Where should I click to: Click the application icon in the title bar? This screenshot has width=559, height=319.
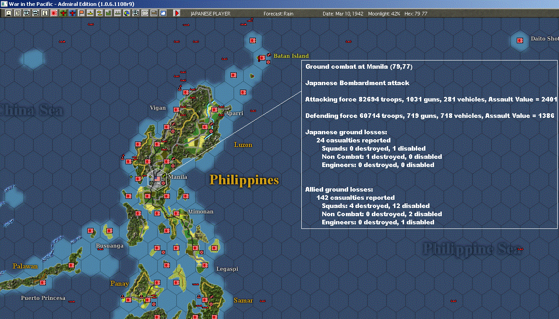tap(5, 4)
